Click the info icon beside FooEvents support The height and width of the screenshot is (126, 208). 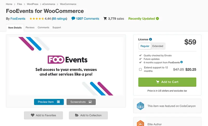181,62
